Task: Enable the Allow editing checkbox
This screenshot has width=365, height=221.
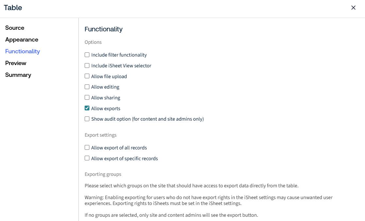Action: point(87,87)
